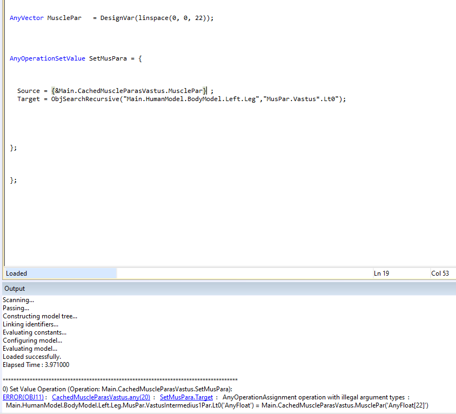Click the SetMusPara identifier in code
The width and height of the screenshot is (456, 414).
point(108,58)
